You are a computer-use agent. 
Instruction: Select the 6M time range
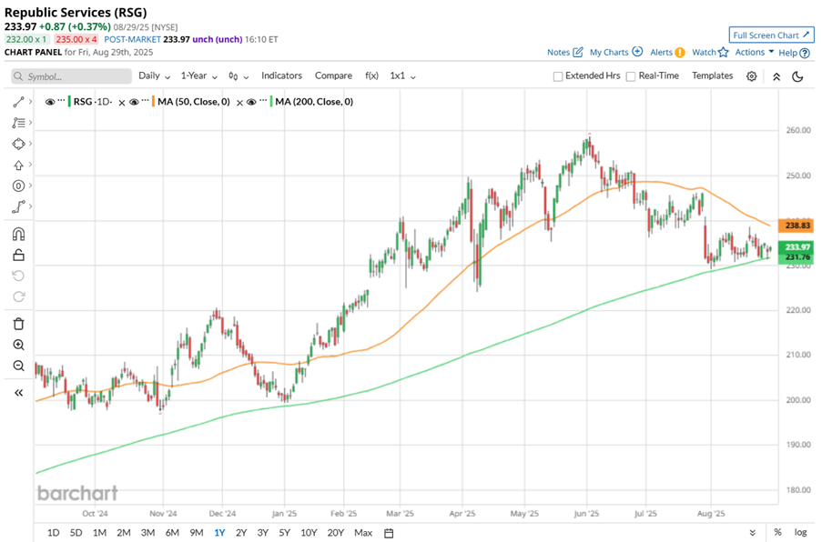coord(172,533)
